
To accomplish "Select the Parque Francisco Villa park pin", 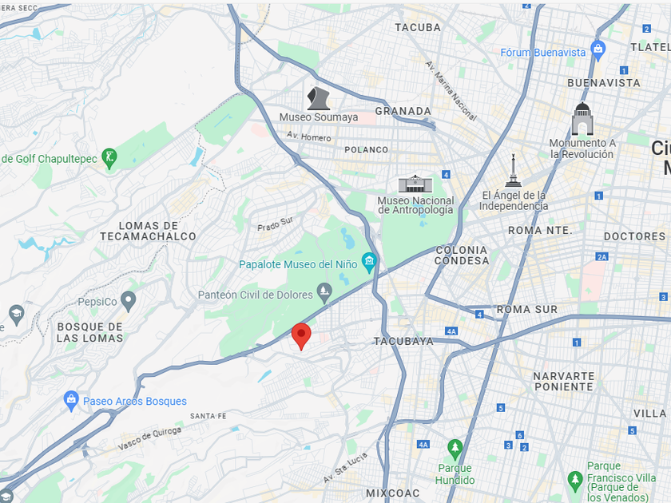I will [575, 481].
